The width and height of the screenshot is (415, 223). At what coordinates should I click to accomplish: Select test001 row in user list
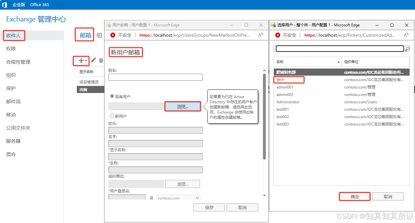[x=342, y=109]
